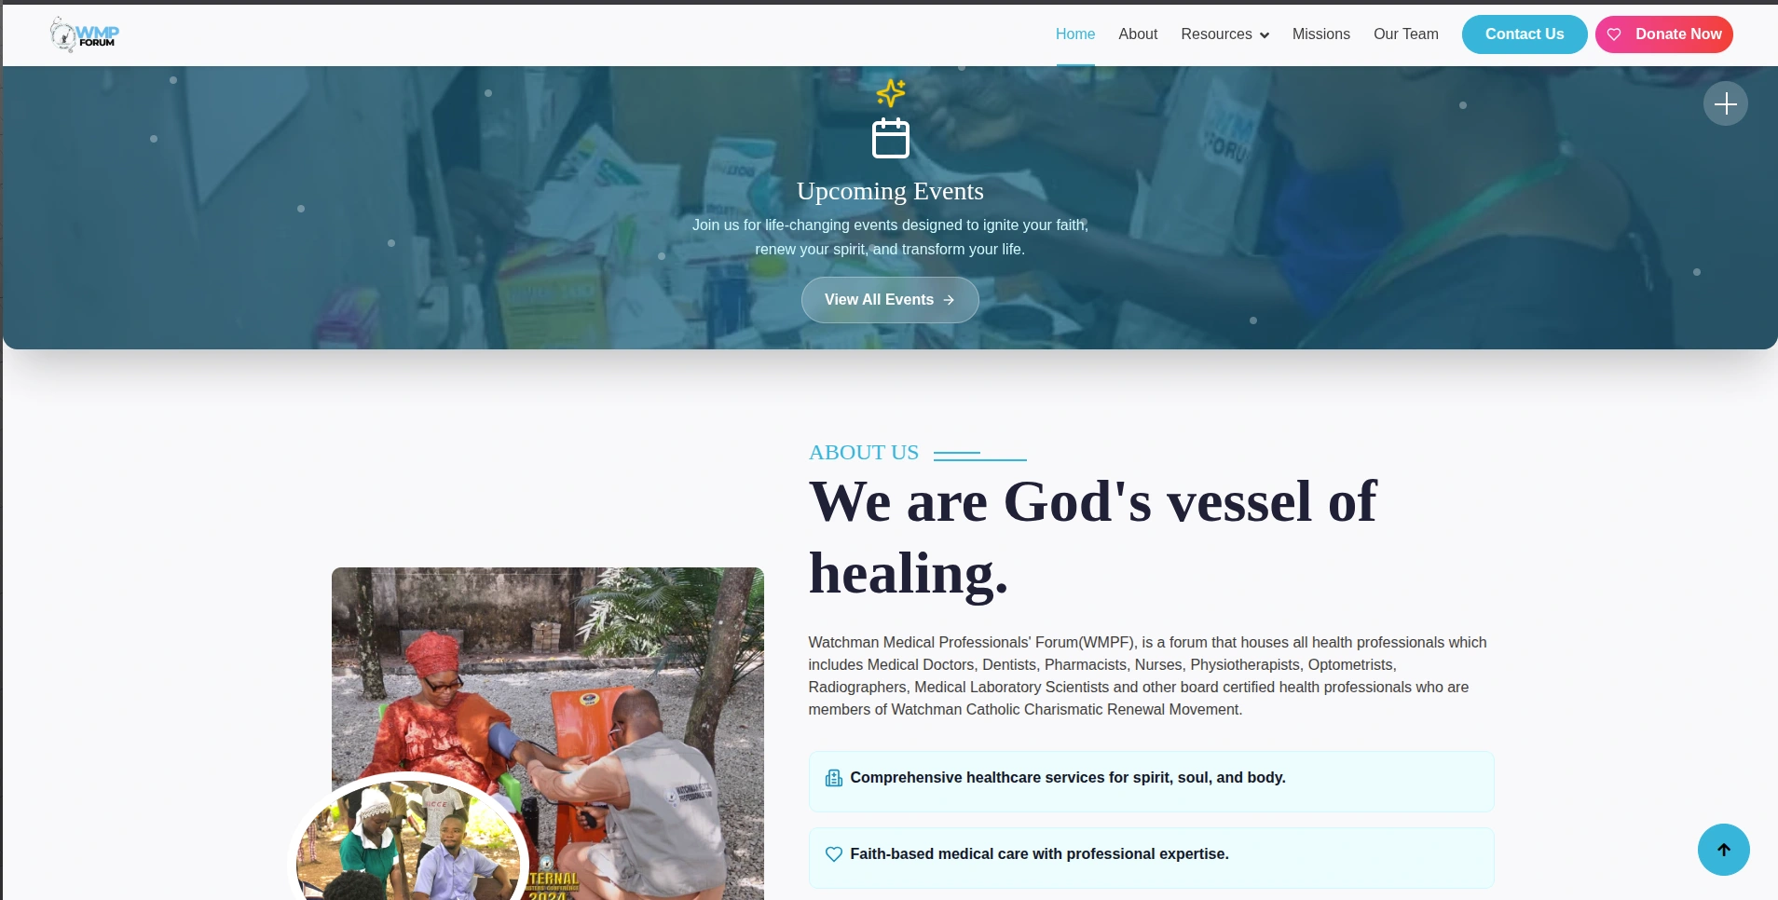Click the scroll-to-top arrow button

(1723, 850)
